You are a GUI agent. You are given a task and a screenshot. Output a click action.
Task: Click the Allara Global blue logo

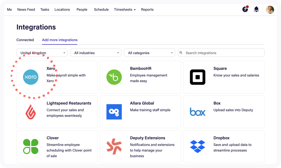(x=114, y=112)
